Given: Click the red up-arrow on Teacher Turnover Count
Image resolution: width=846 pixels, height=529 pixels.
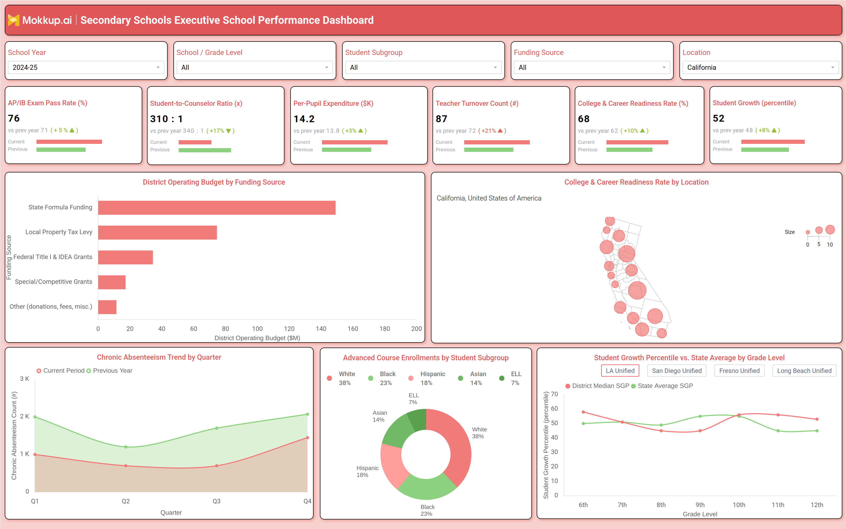Looking at the screenshot, I should tap(500, 130).
